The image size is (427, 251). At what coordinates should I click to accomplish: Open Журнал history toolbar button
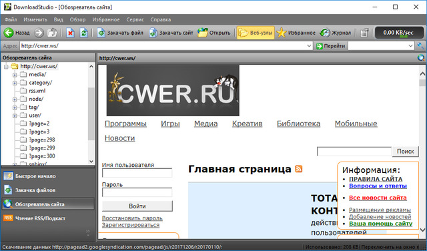[335, 33]
